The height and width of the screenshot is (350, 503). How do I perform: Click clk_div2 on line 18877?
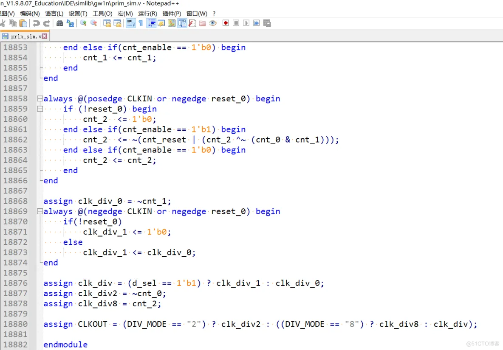click(x=98, y=293)
